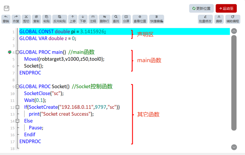245x155 pixels.
Task: Open the 快捷编辑 dropdown
Action: (x=157, y=19)
